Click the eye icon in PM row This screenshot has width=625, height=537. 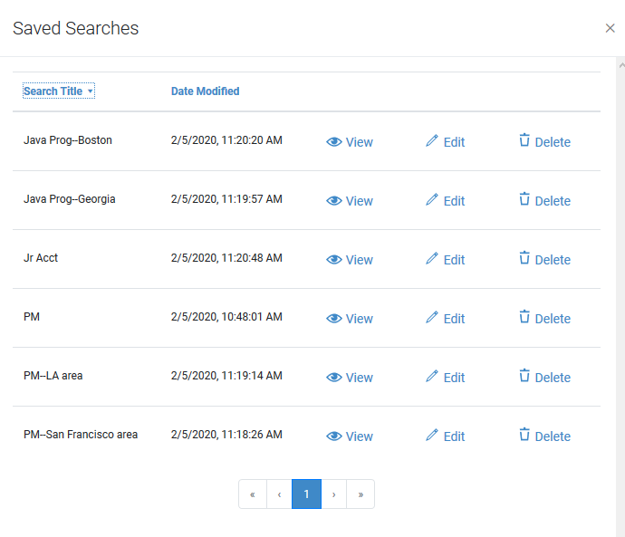pyautogui.click(x=333, y=319)
